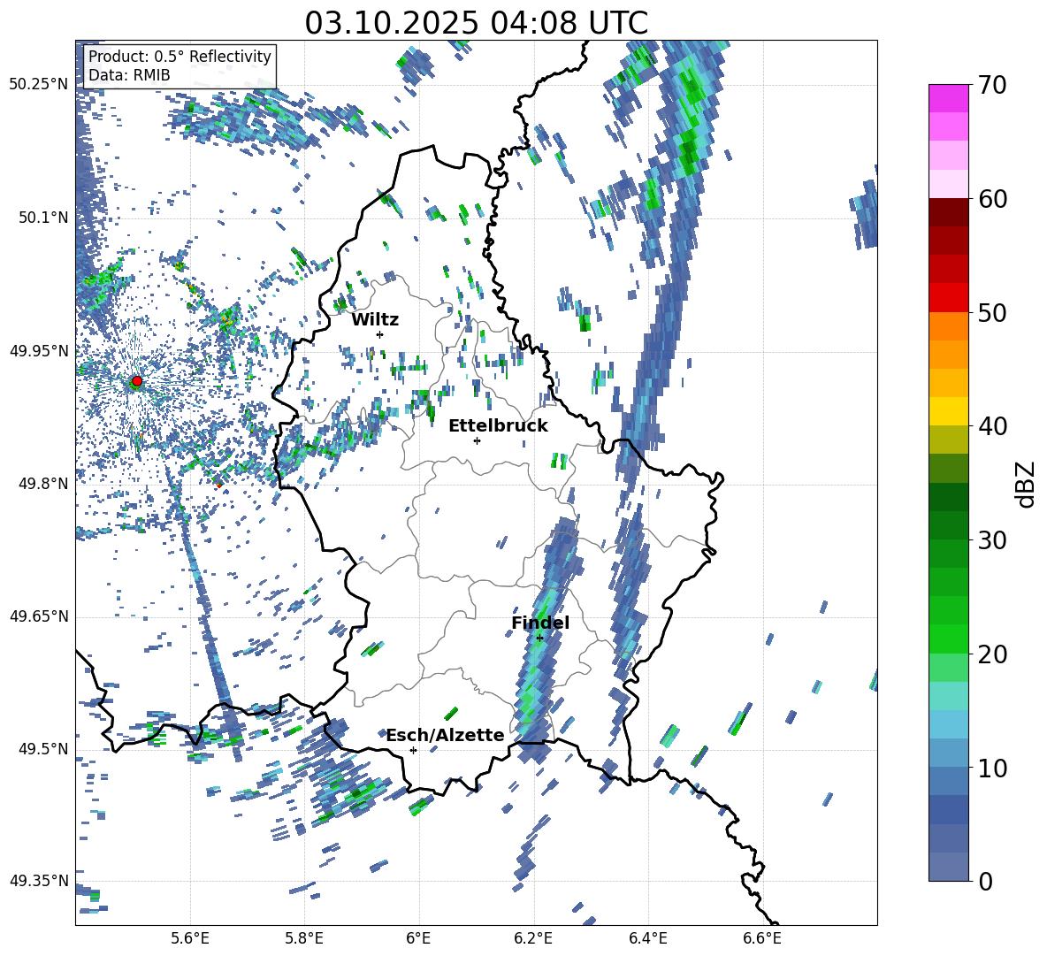The width and height of the screenshot is (1047, 956).
Task: Click the dBZ colorbar axis label
Action: click(x=1024, y=484)
